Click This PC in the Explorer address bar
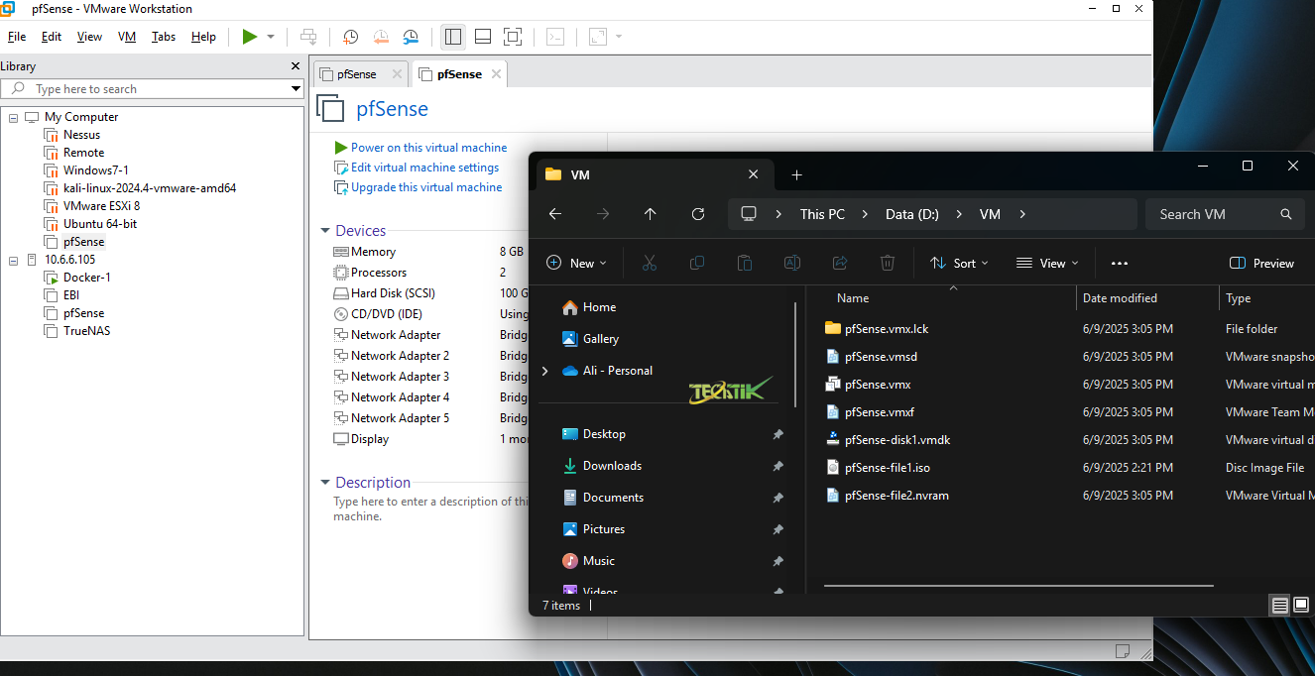 822,214
